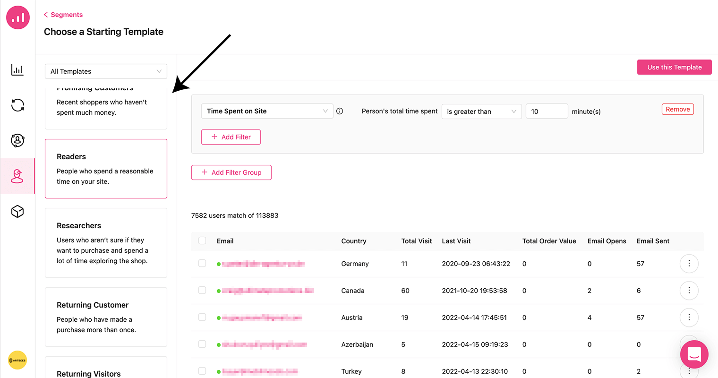Click the Add Filter Group button
Image resolution: width=718 pixels, height=378 pixels.
[231, 172]
